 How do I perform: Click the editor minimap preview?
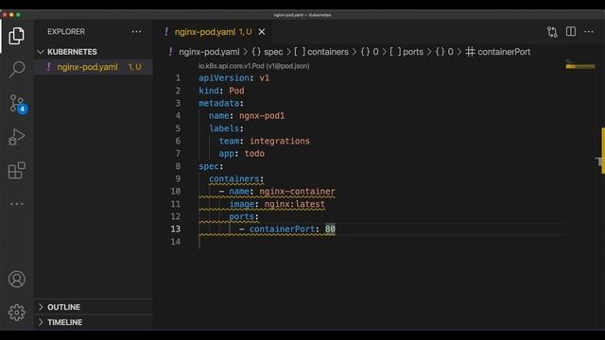pos(580,66)
